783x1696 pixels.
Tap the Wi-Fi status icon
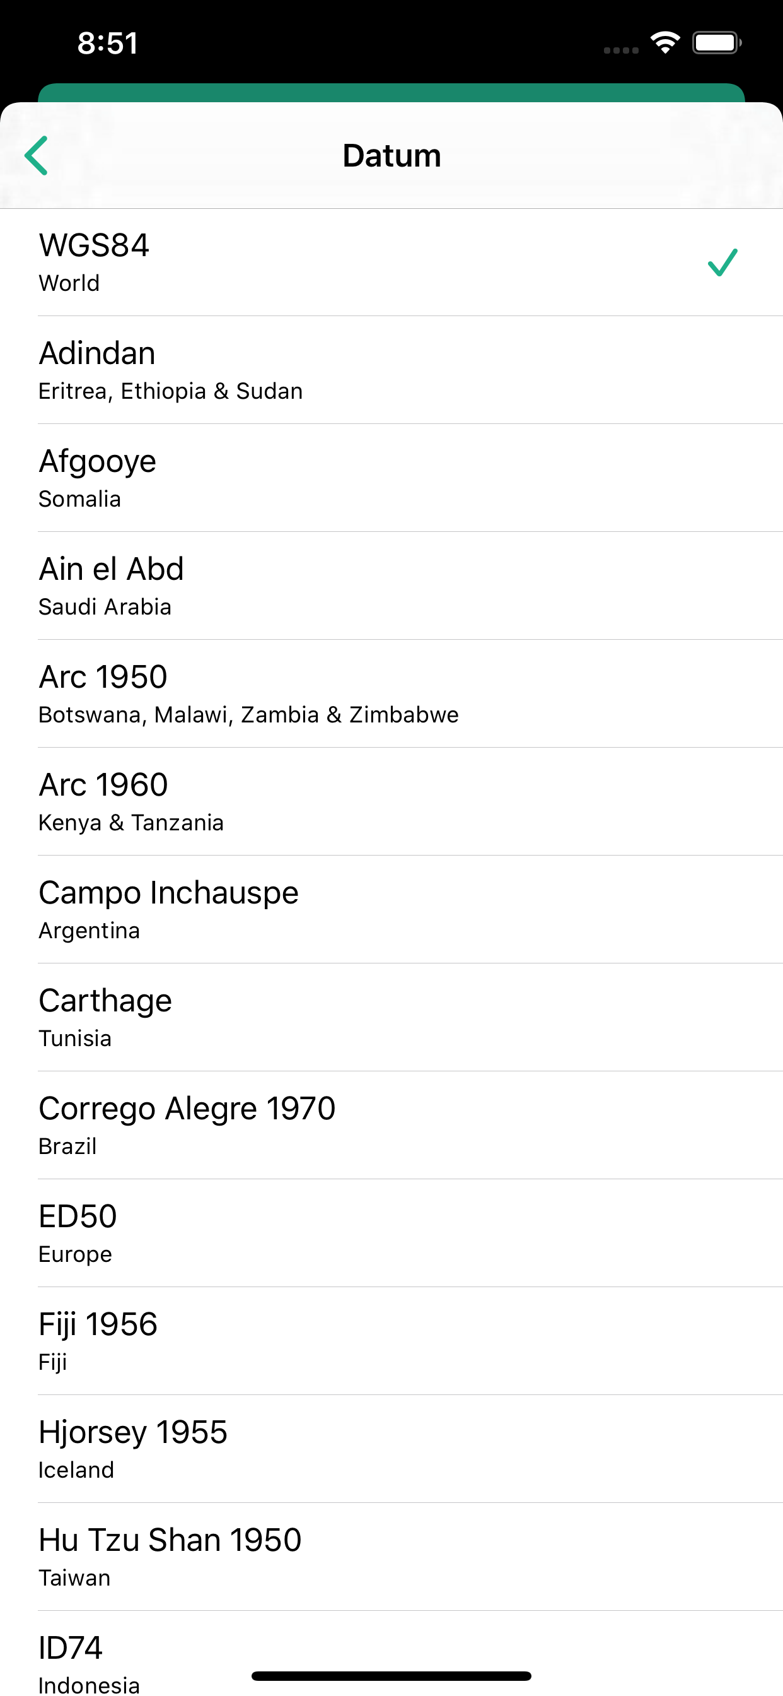click(x=664, y=43)
